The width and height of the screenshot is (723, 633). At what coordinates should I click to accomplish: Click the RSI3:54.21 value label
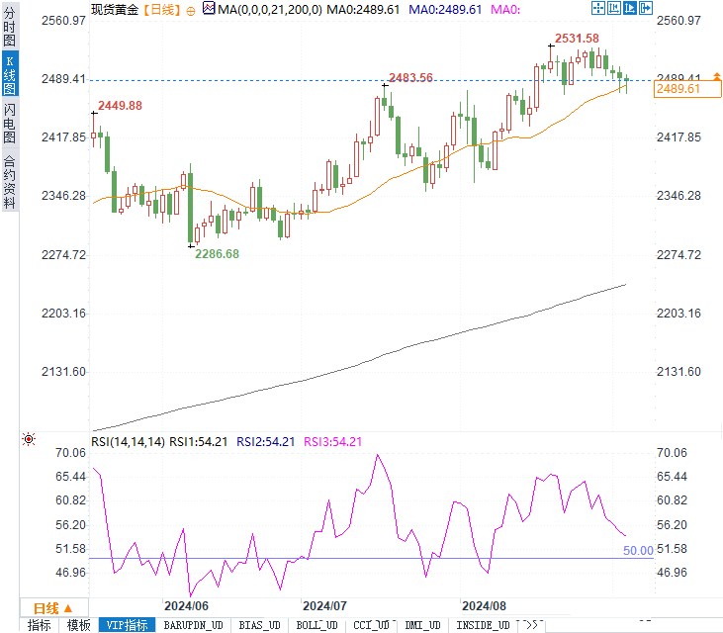(333, 442)
